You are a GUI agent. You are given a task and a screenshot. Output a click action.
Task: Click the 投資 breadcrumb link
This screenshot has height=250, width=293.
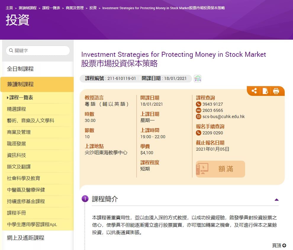pos(93,8)
